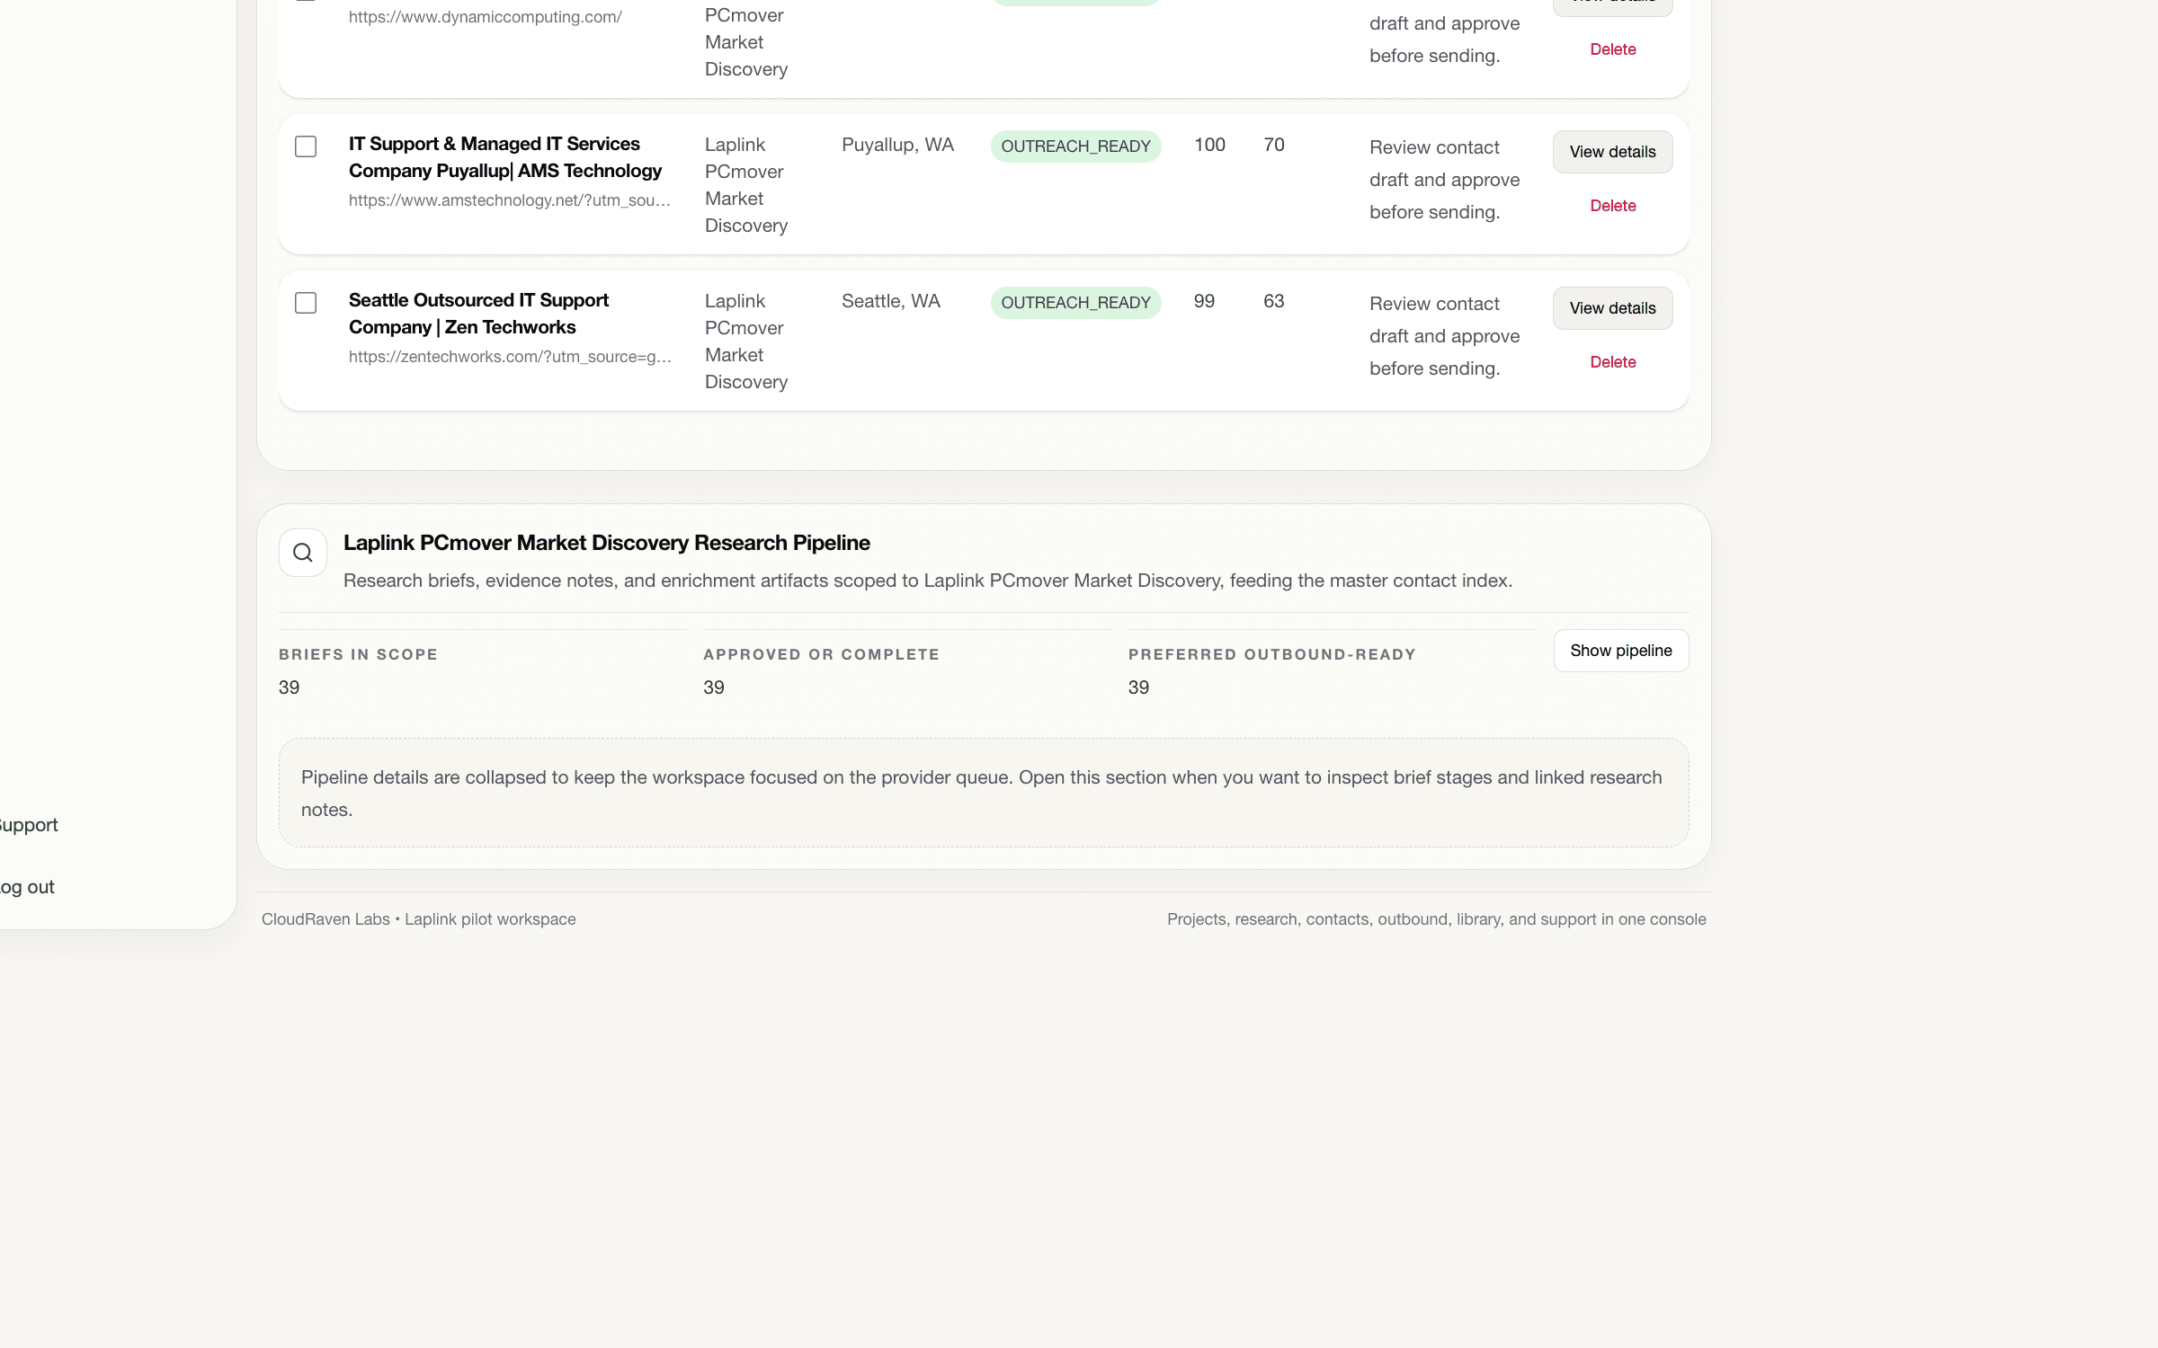The image size is (2158, 1348).
Task: Select the checkbox for AMS Technology row
Action: click(x=306, y=146)
